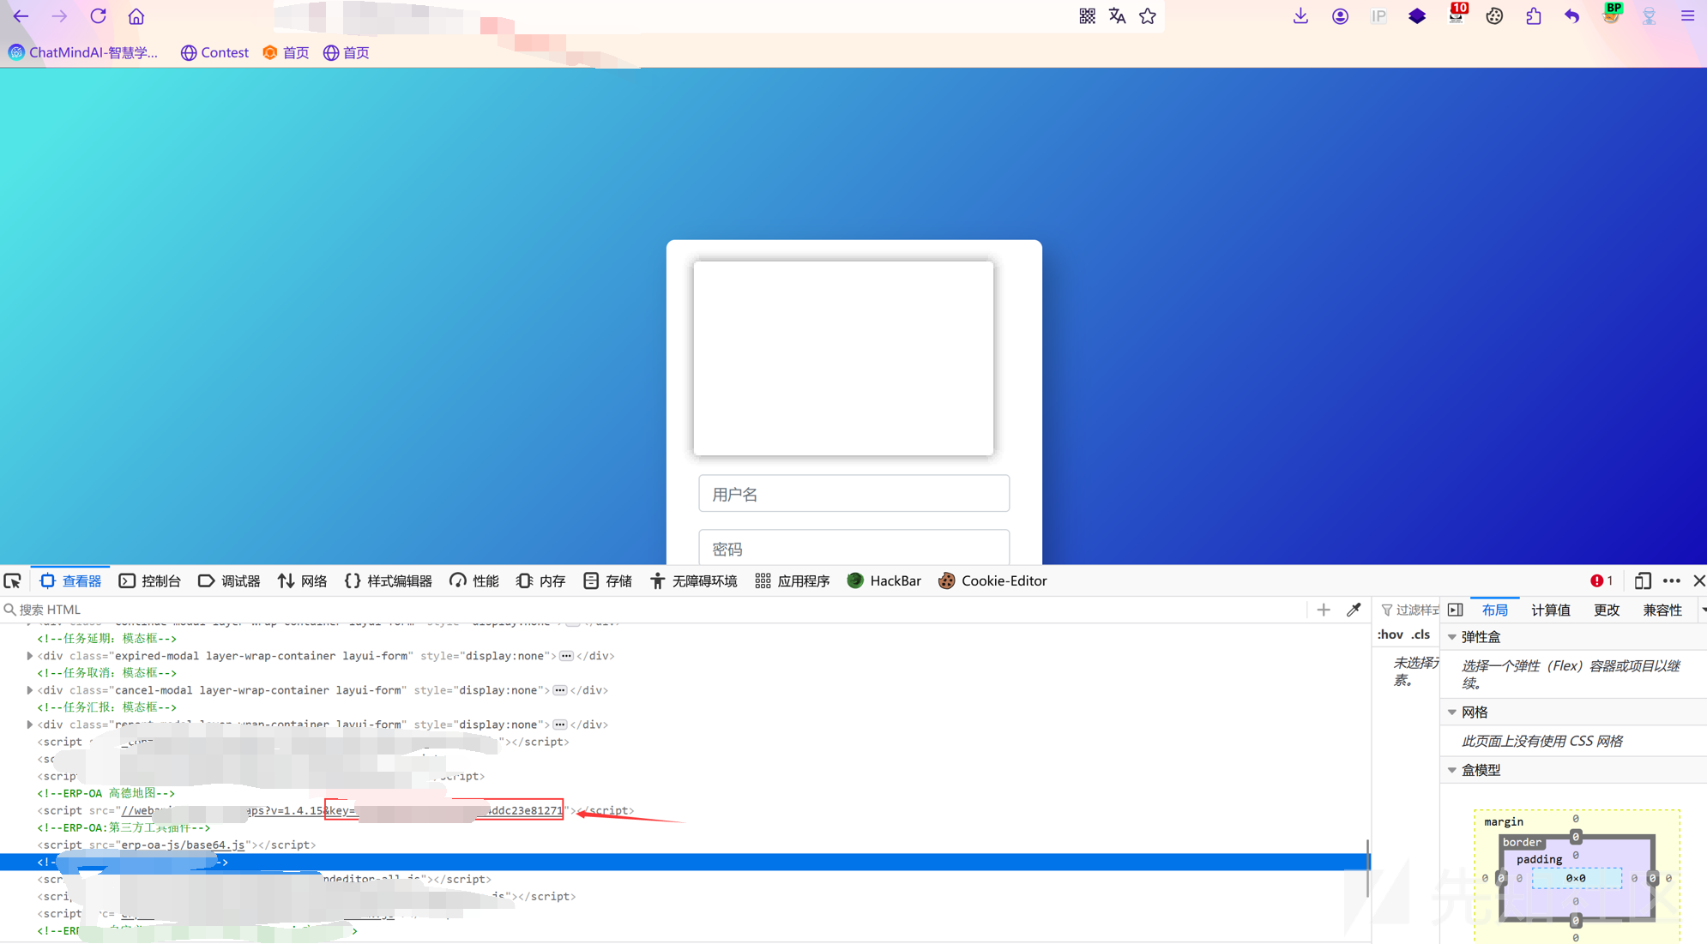Click the plus icon to create node
This screenshot has height=944, width=1707.
click(x=1324, y=610)
